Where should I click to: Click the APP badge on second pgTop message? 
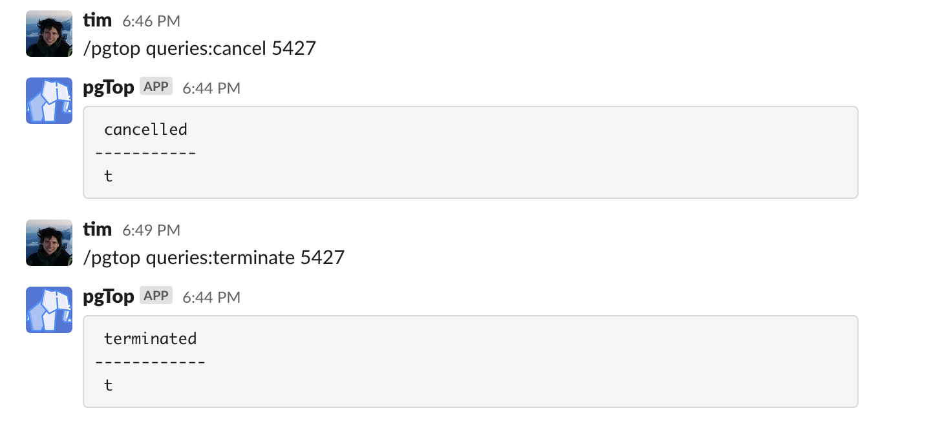tap(156, 296)
